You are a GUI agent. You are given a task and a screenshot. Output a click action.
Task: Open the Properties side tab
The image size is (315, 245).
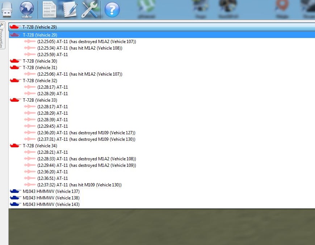[2, 35]
